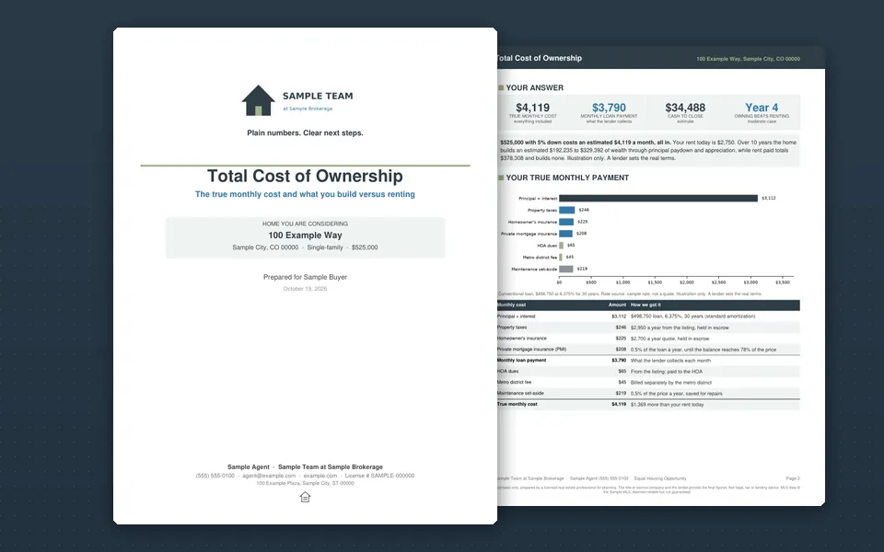Click the 'Monthly cost' table column header
Viewport: 884px width, 552px height.
point(511,305)
